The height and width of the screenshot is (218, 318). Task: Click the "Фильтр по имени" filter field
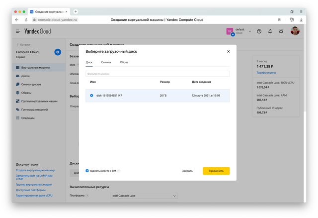click(158, 74)
